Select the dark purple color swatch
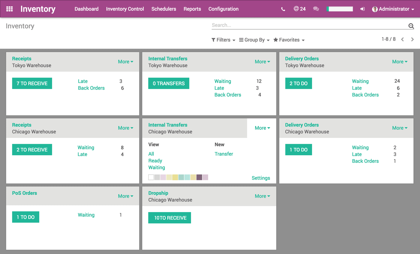This screenshot has width=420, height=254. 199,177
